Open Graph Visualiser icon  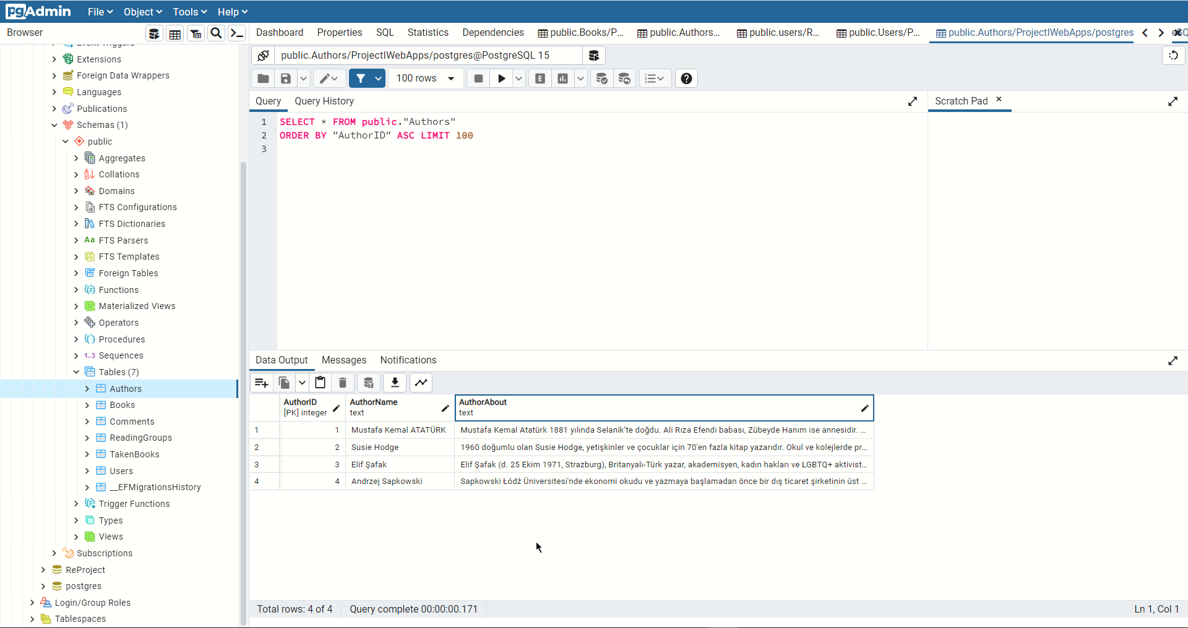point(421,383)
